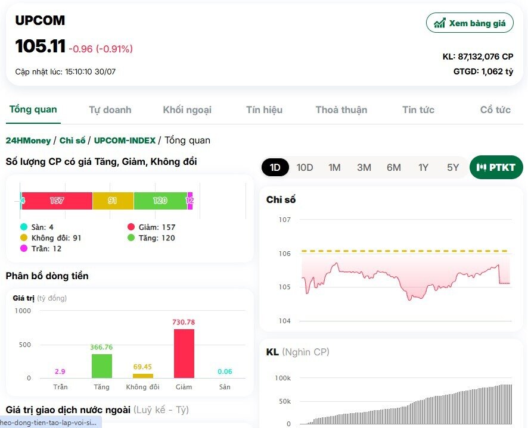Click the red Giảm legend dot
Image resolution: width=528 pixels, height=428 pixels.
click(x=131, y=227)
